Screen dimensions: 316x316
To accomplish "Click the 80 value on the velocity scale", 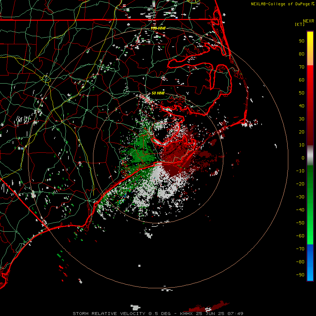I will point(302,54).
